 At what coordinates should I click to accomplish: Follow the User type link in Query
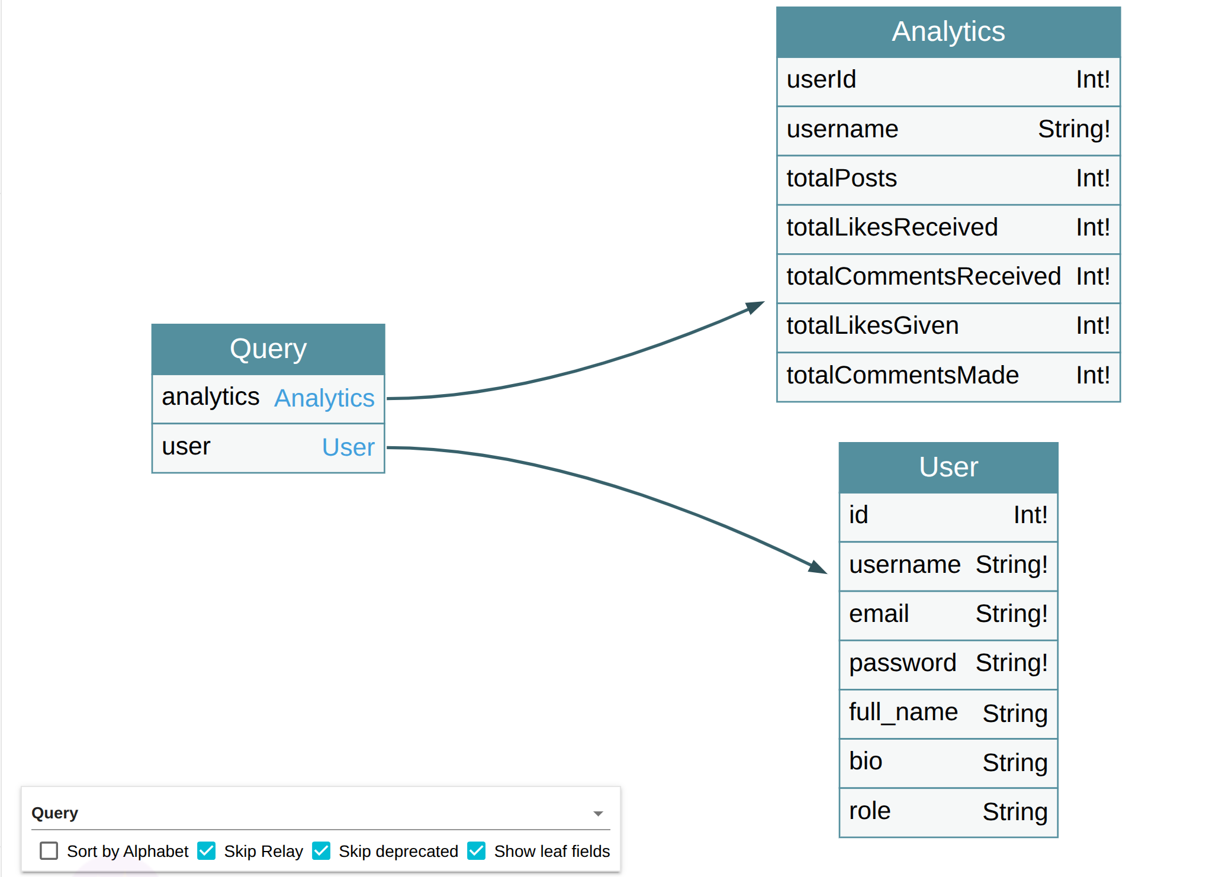click(x=348, y=447)
